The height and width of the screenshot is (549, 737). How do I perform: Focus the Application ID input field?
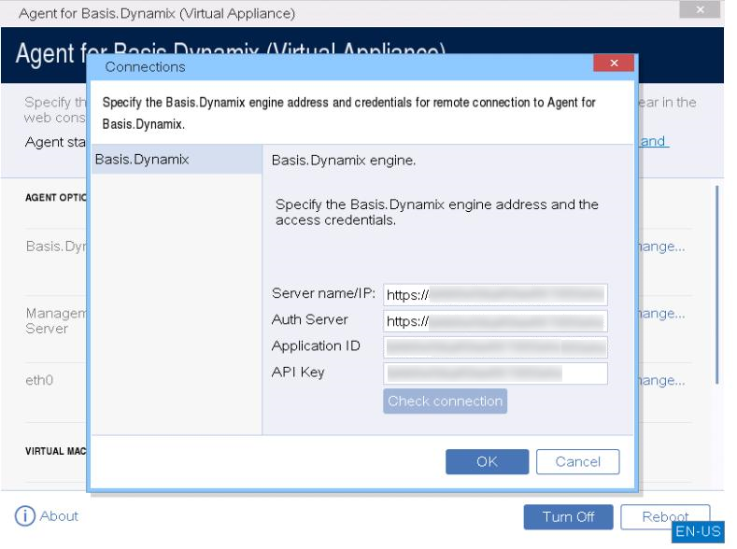click(x=495, y=347)
